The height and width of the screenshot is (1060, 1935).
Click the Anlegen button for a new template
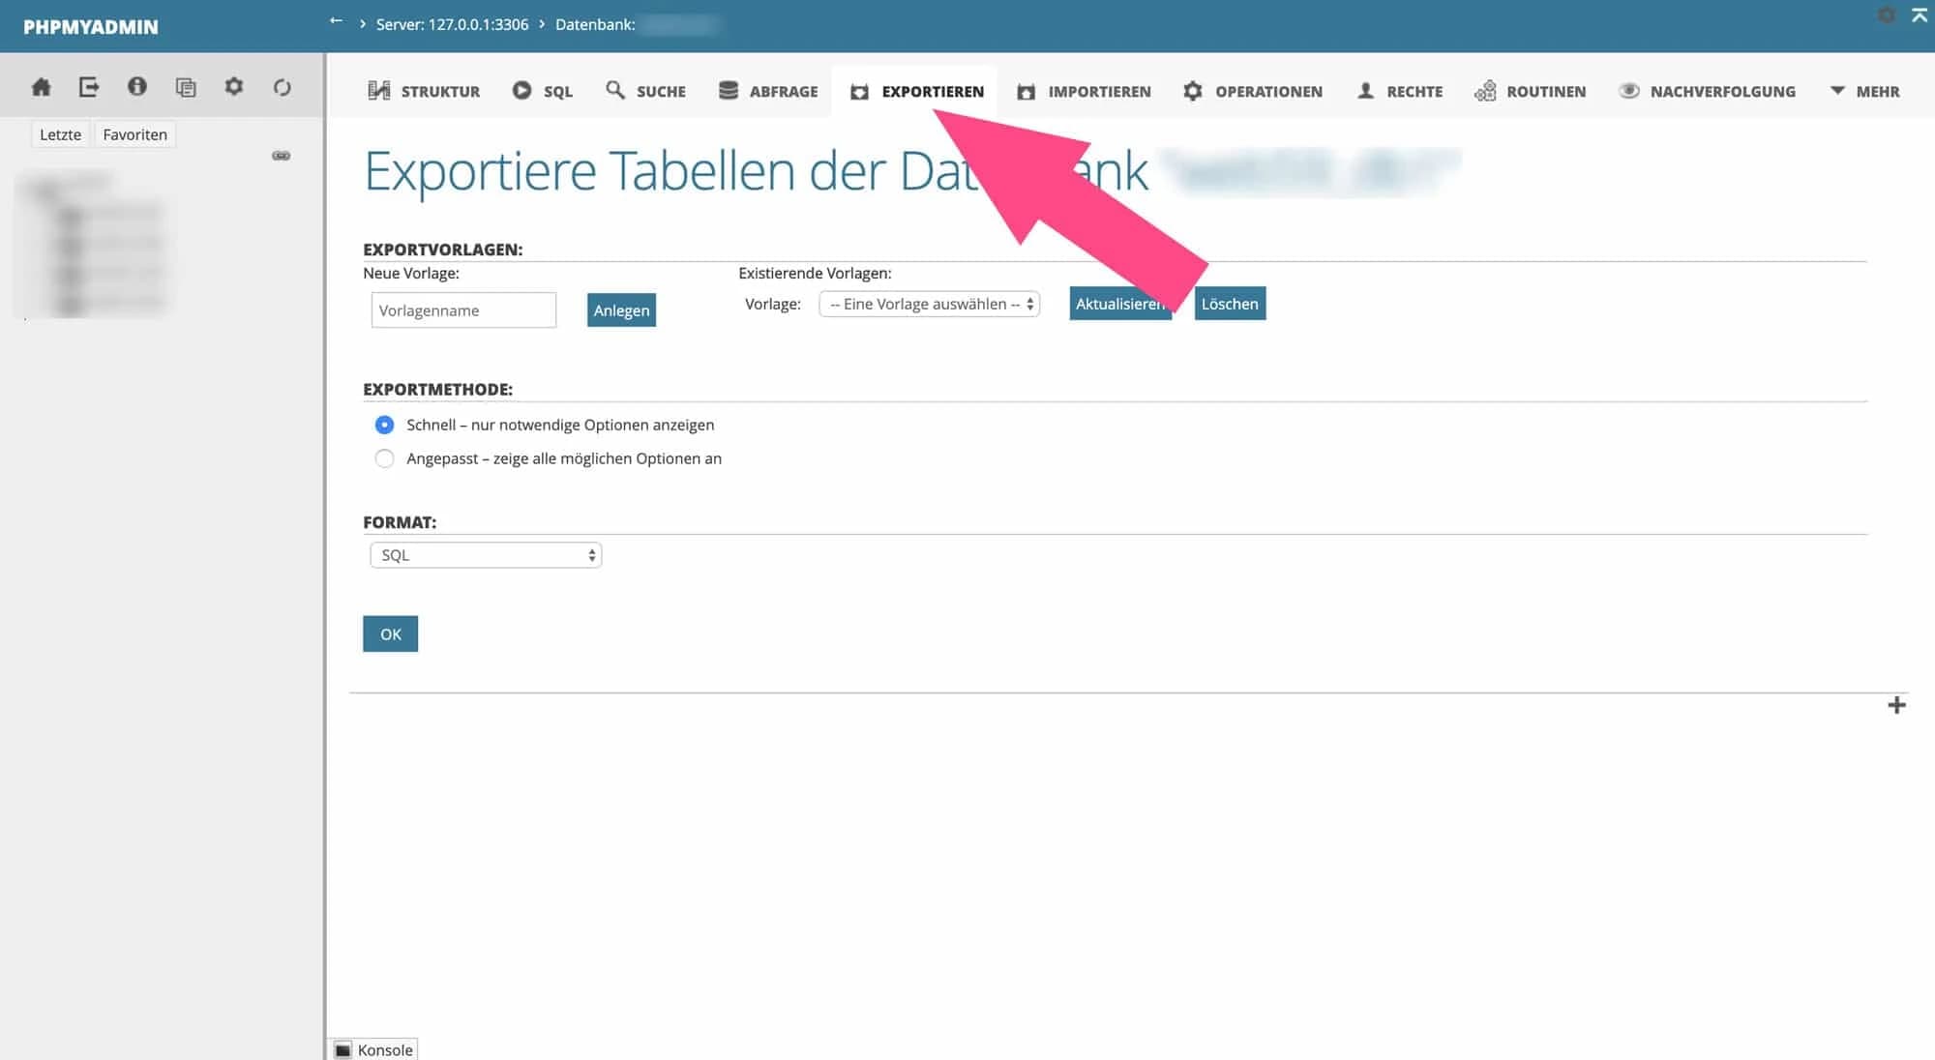621,309
